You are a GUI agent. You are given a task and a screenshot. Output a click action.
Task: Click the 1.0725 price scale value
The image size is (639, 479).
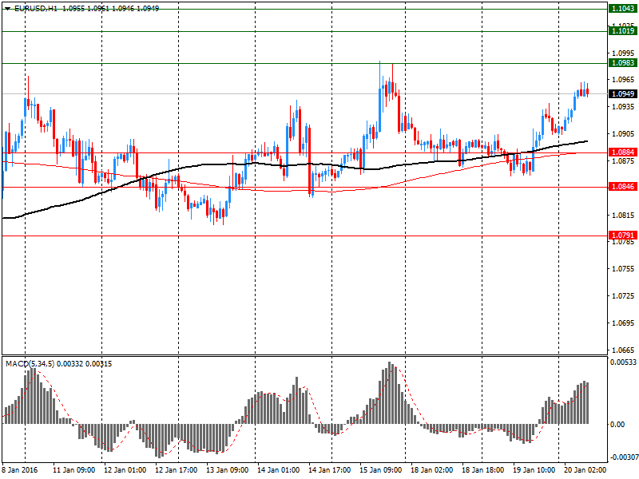coord(623,295)
